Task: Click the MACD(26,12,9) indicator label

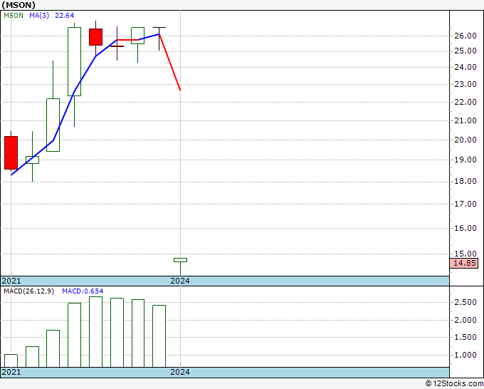Action: click(x=28, y=291)
